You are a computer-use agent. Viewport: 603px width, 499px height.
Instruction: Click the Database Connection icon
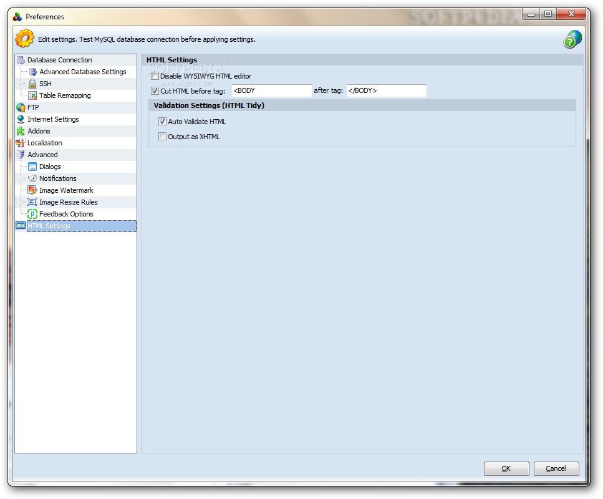tap(21, 60)
